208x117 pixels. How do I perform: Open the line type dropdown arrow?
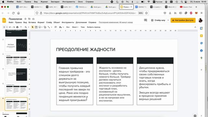(52, 27)
